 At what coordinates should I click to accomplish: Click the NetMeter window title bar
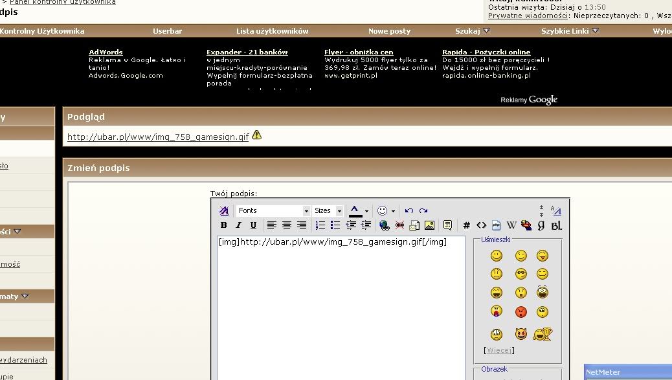[628, 372]
